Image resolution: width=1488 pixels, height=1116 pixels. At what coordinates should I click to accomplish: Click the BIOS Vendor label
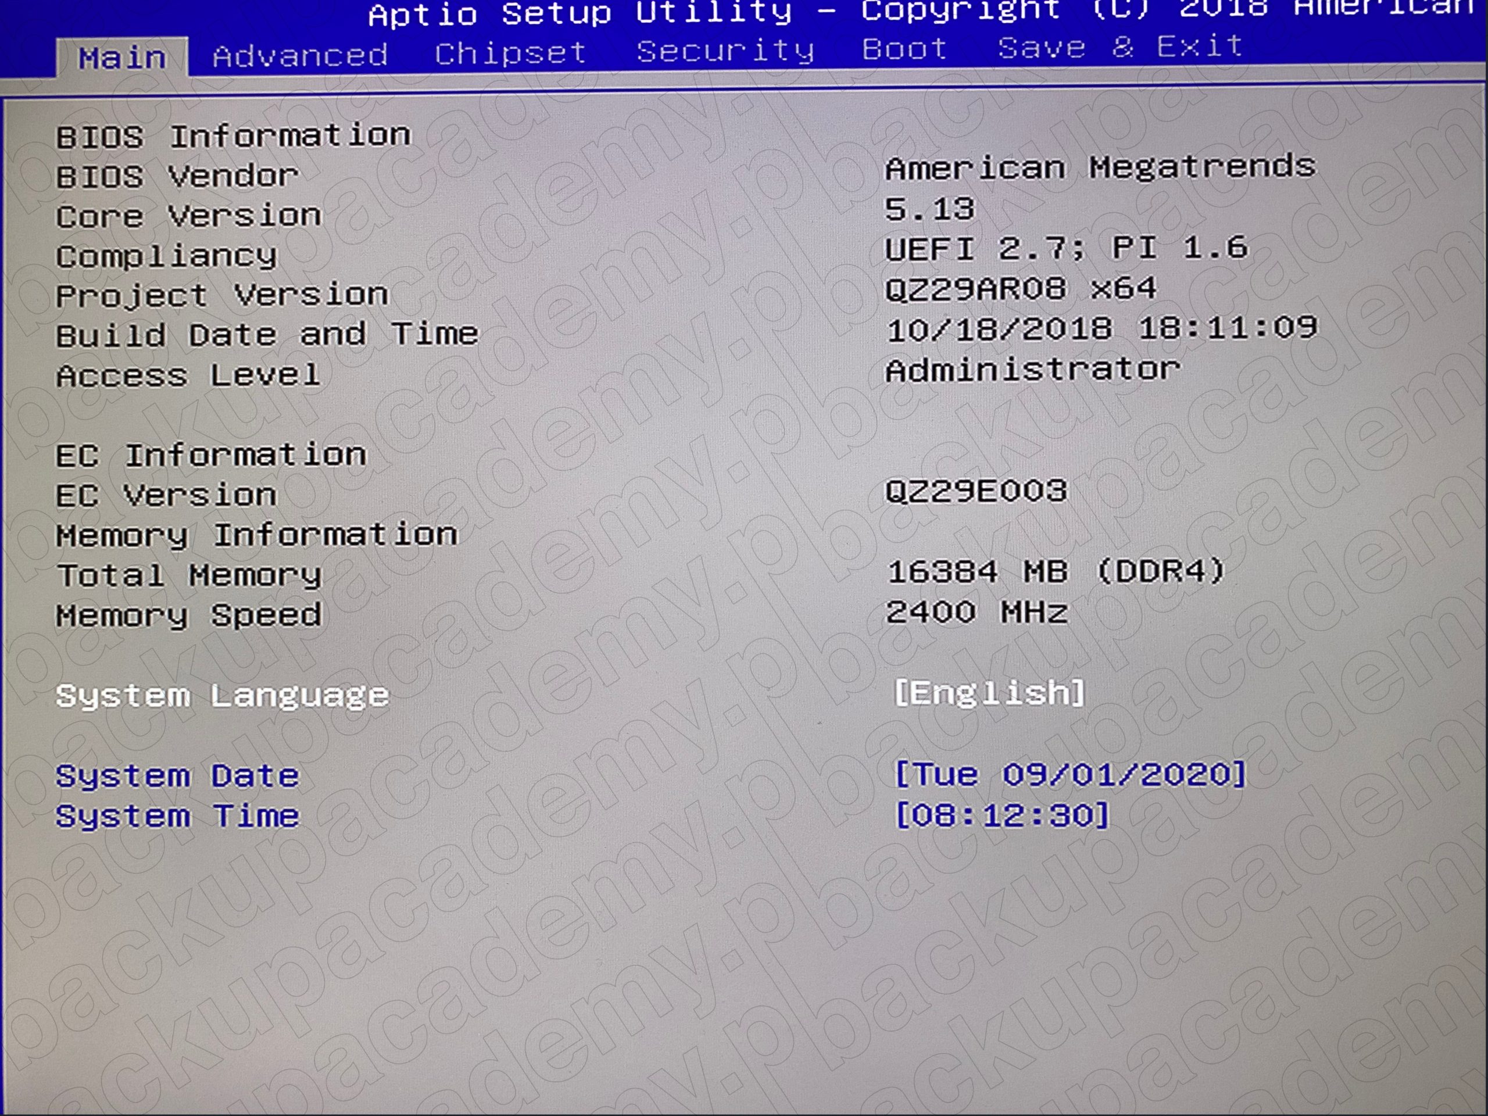(x=178, y=176)
